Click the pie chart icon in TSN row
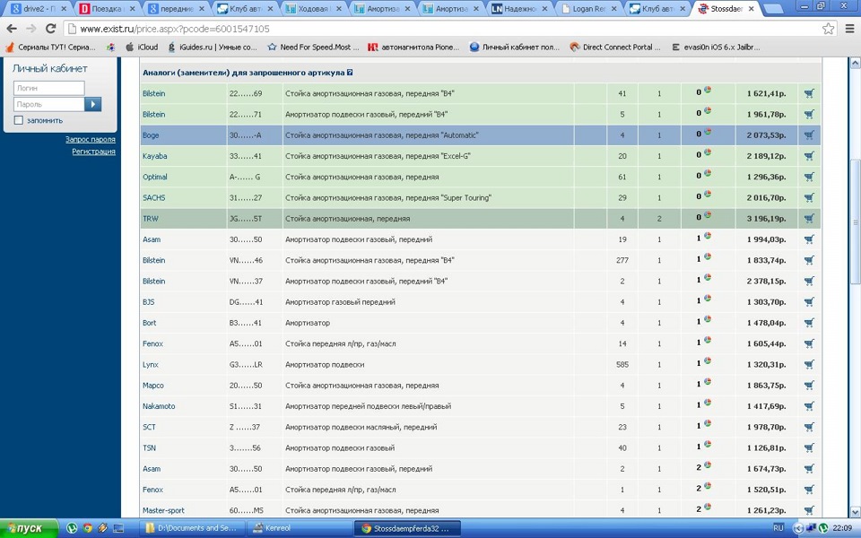861x538 pixels. point(708,445)
